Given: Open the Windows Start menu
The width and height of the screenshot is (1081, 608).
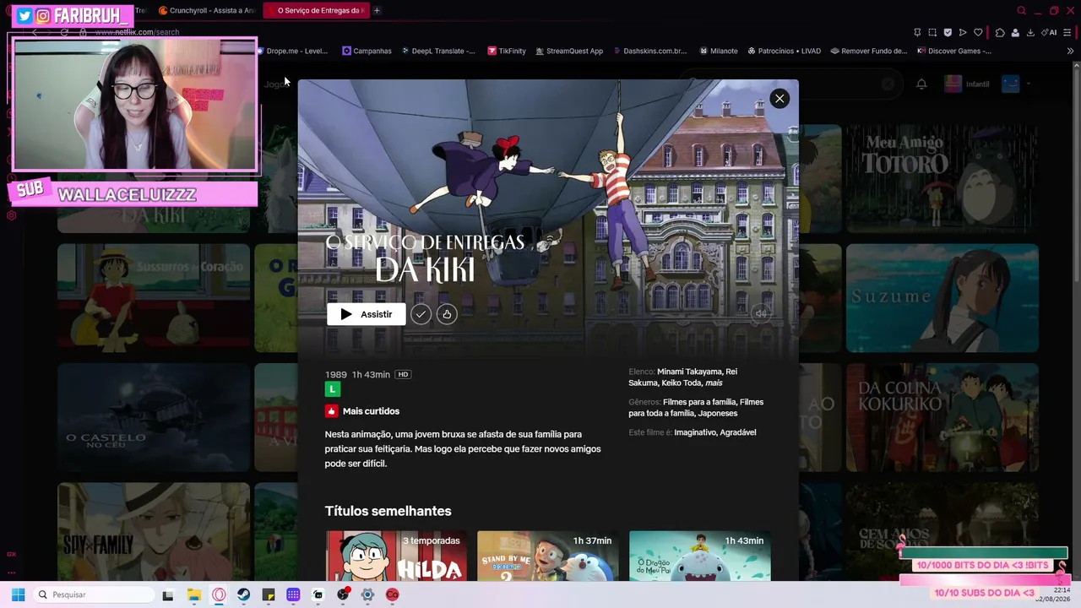Looking at the screenshot, I should pos(18,594).
